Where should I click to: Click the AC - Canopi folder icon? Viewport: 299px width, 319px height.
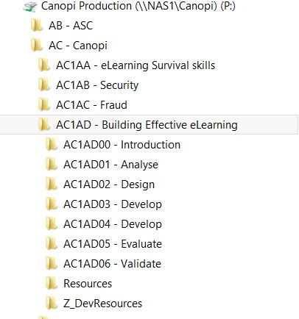click(37, 46)
